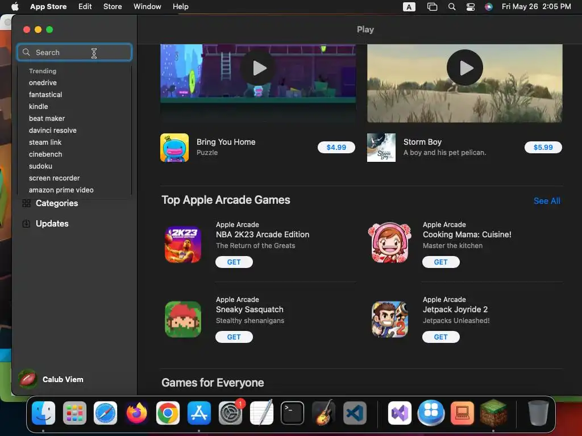Select trending search kindle
The height and width of the screenshot is (436, 582).
point(39,106)
